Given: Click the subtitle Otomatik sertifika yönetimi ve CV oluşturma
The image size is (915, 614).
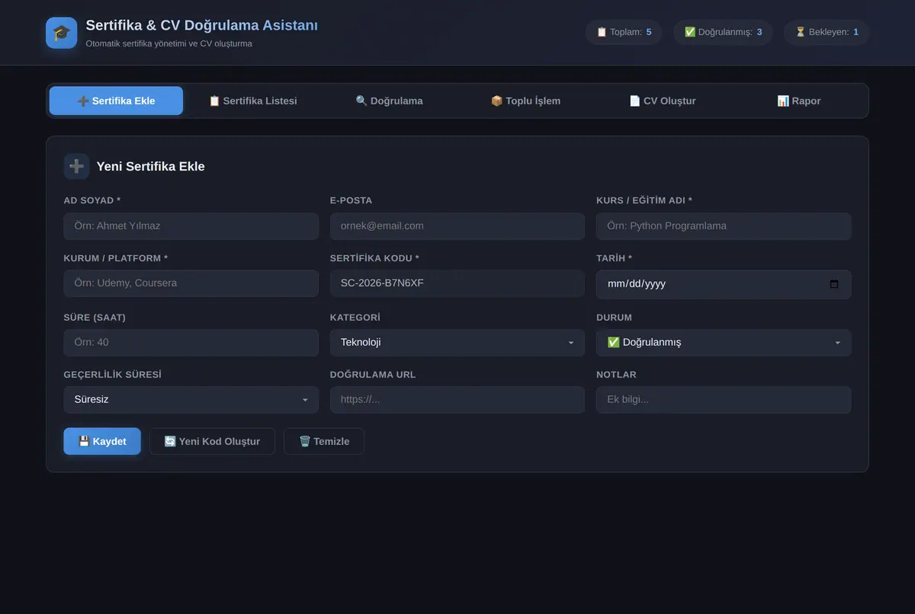Looking at the screenshot, I should point(169,43).
